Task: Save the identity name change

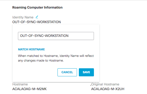Action: coord(86,72)
